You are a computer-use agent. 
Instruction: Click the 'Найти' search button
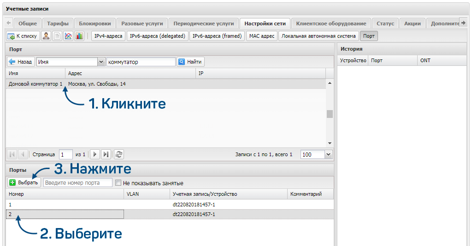190,62
